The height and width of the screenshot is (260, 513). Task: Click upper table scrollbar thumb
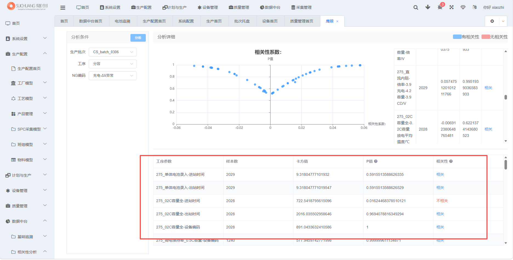(x=506, y=97)
